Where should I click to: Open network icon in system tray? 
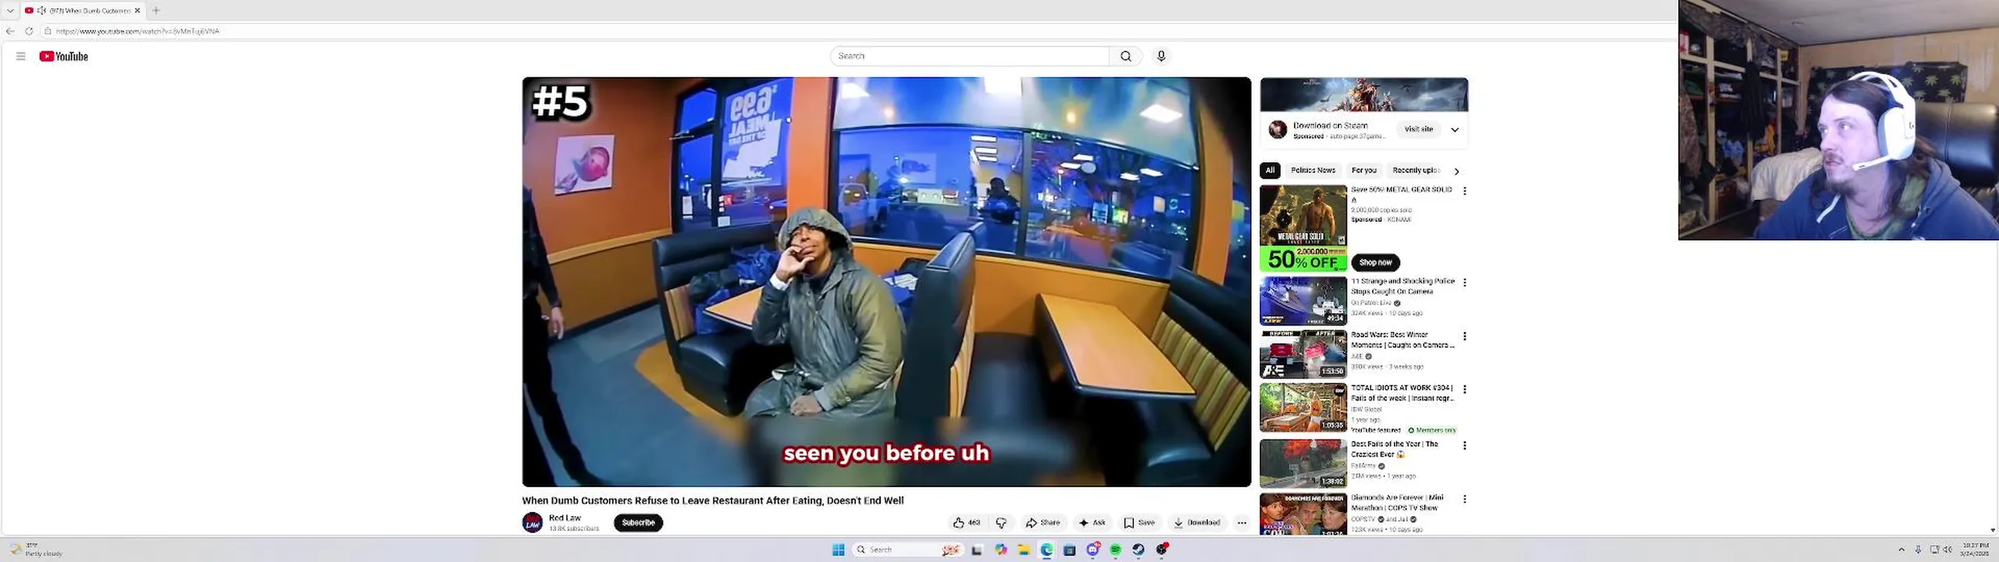coord(1934,550)
